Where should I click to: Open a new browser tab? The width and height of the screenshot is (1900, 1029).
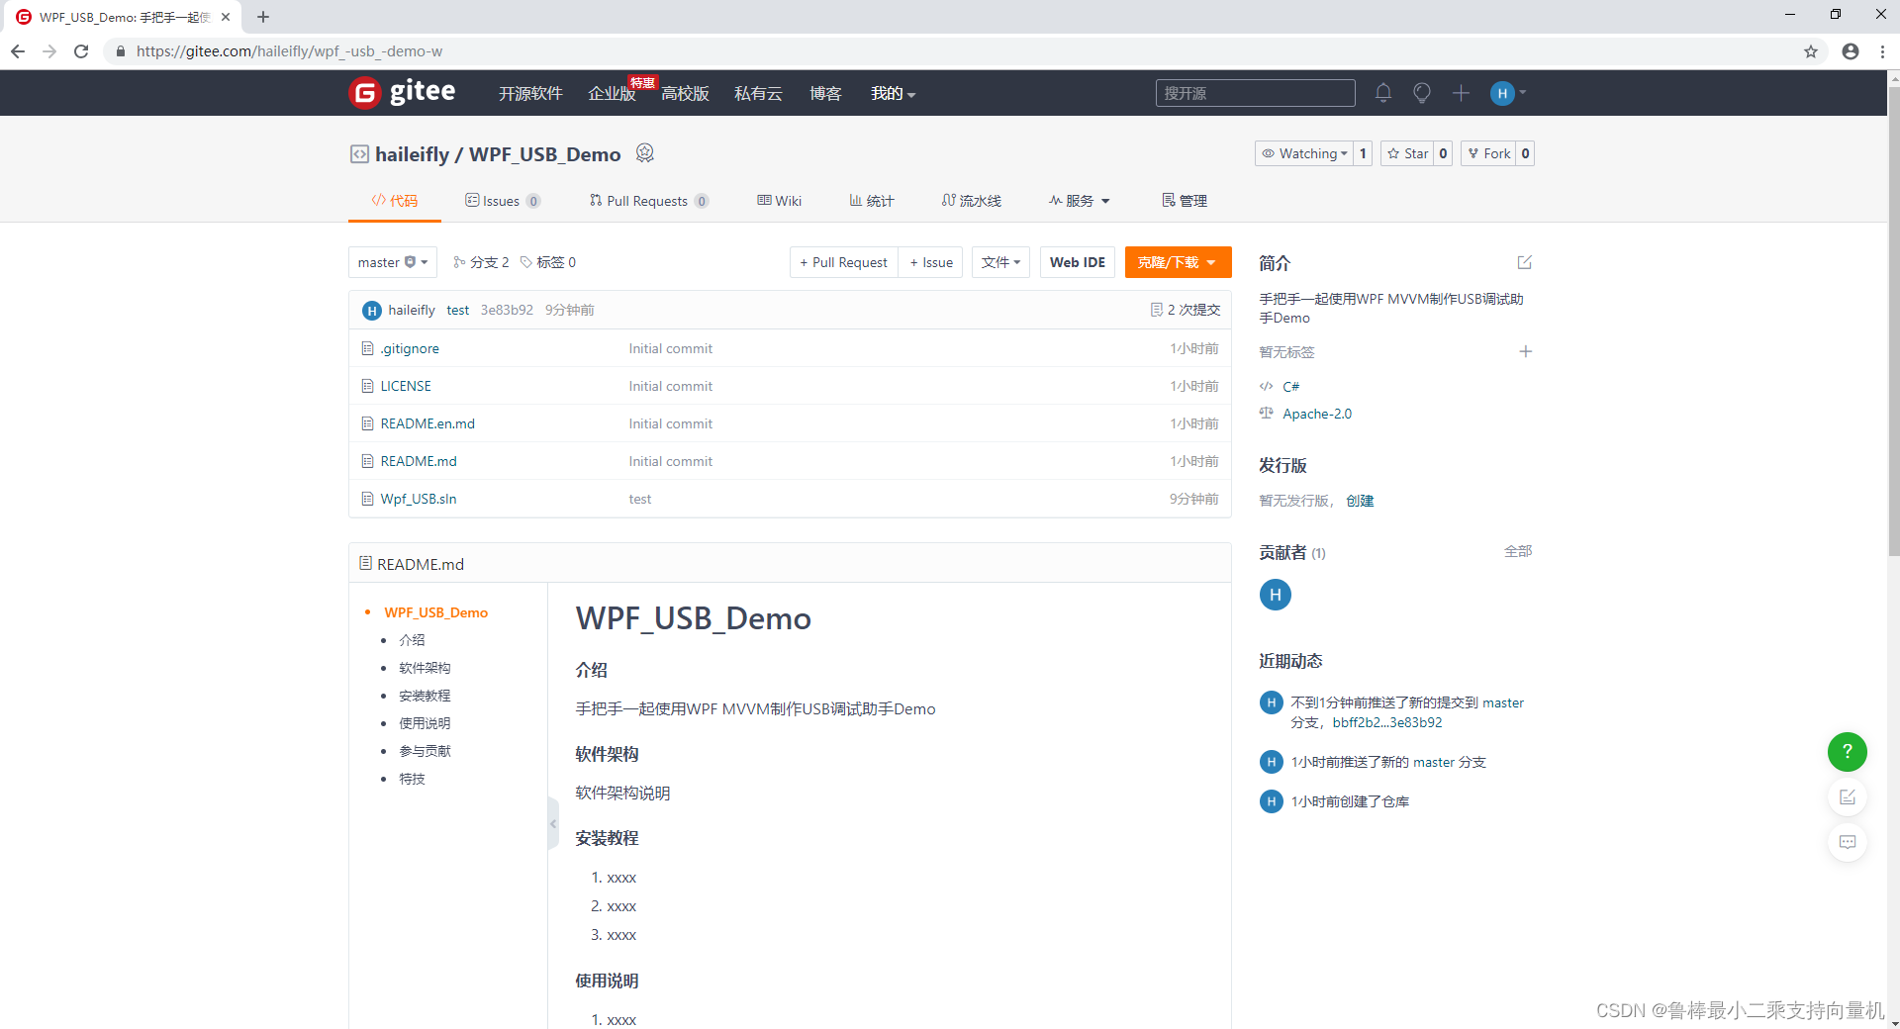pyautogui.click(x=263, y=17)
